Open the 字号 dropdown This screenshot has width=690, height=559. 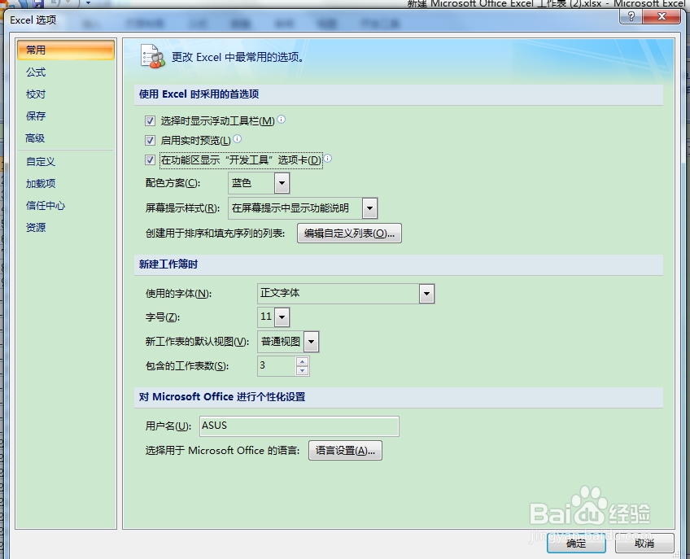coord(282,317)
